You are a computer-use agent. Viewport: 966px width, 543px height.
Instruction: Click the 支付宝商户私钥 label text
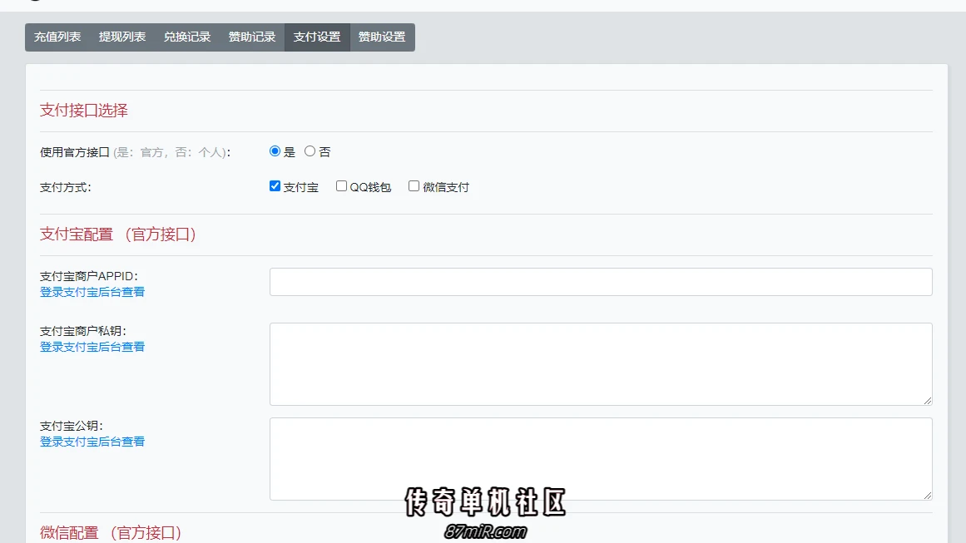(82, 331)
